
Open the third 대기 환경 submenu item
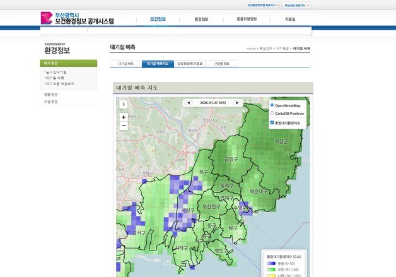tap(59, 84)
